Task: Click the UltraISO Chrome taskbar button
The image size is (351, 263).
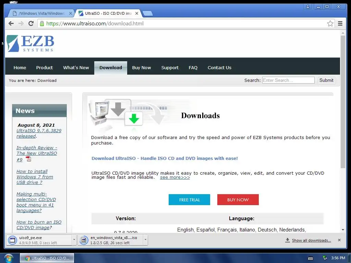Action: click(47, 258)
